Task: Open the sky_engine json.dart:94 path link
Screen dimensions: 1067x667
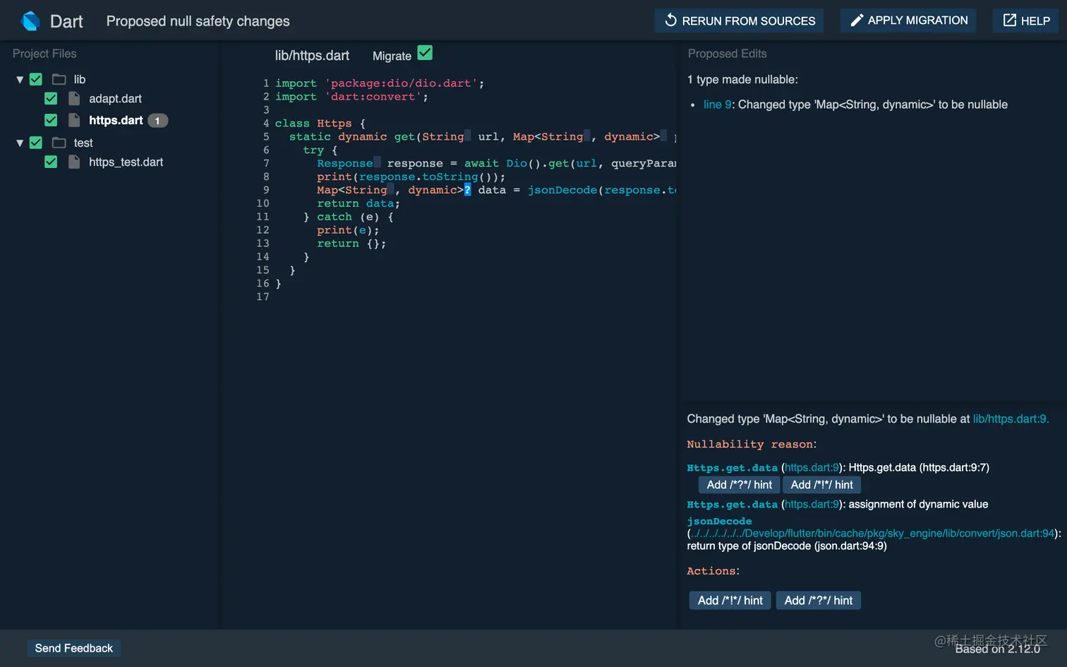Action: click(x=872, y=534)
